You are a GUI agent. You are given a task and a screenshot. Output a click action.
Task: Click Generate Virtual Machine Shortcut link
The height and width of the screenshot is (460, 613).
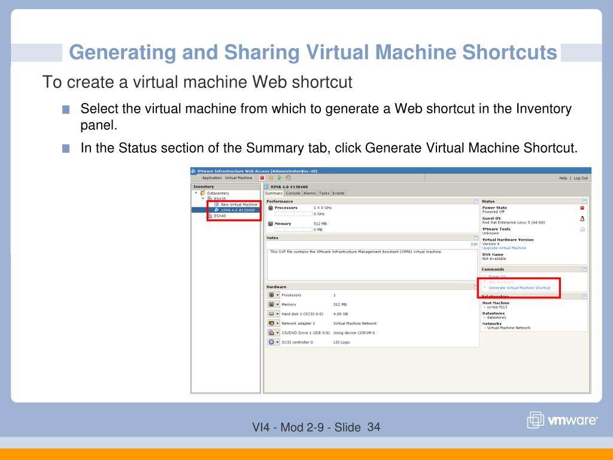[520, 288]
